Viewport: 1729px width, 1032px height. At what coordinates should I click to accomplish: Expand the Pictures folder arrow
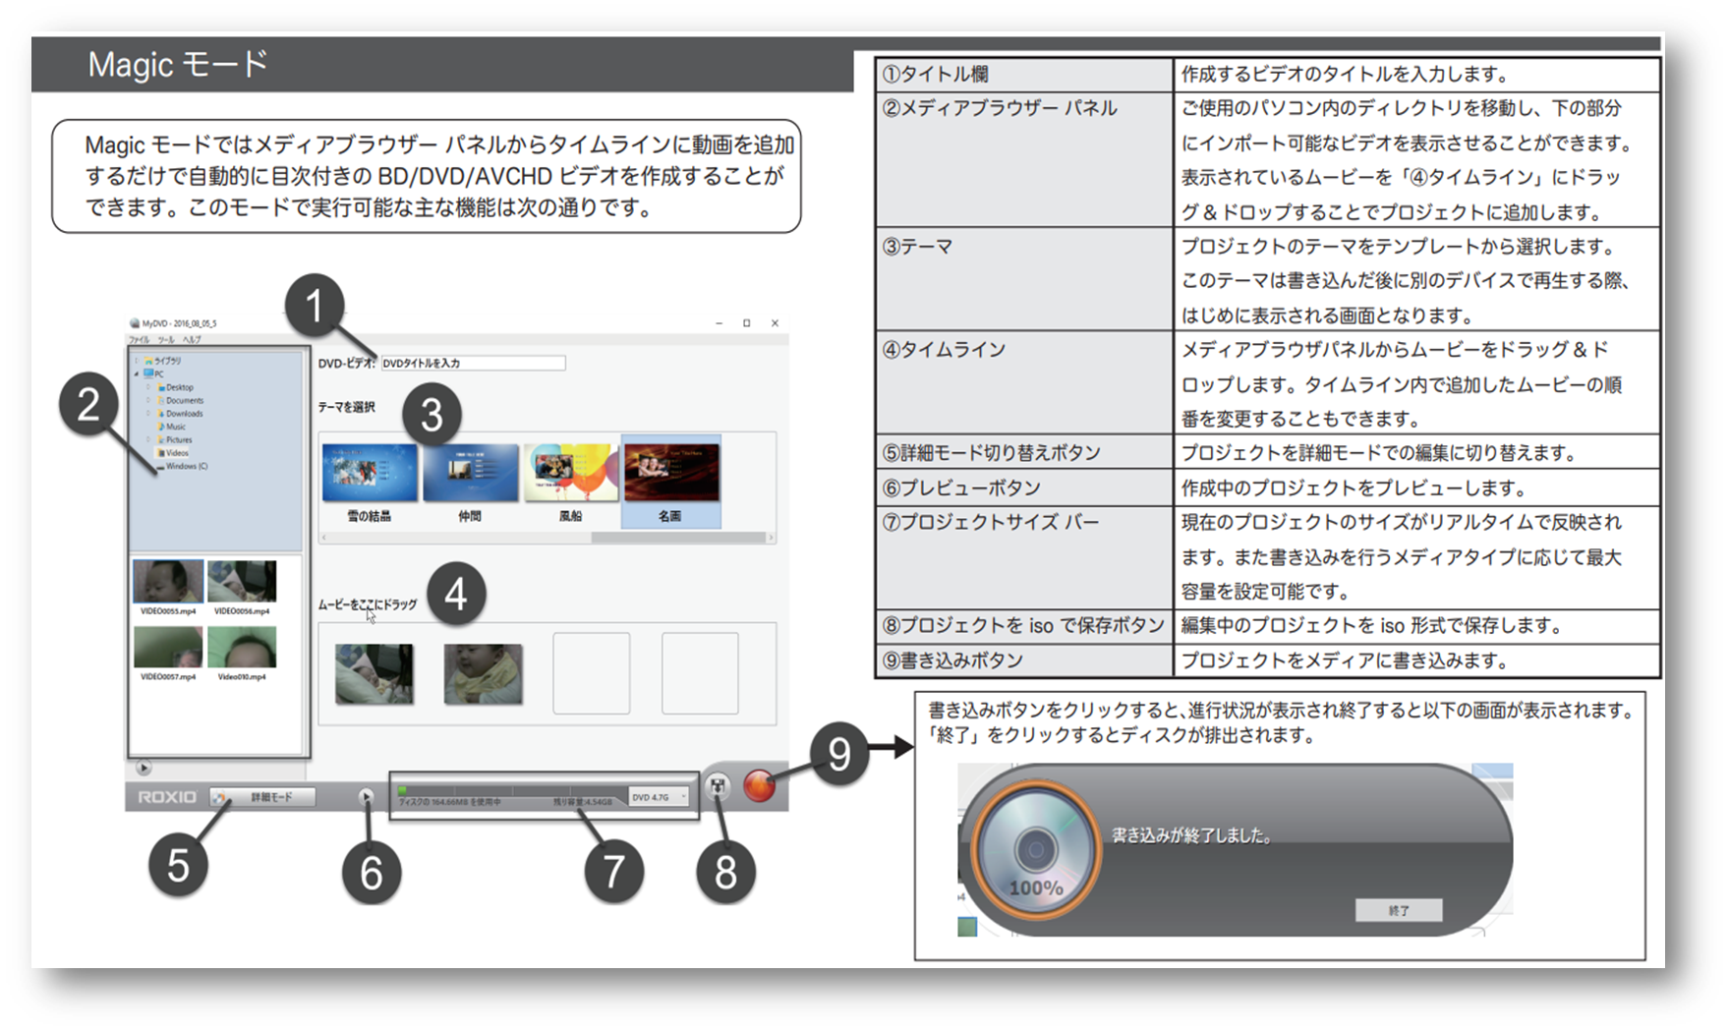(148, 440)
